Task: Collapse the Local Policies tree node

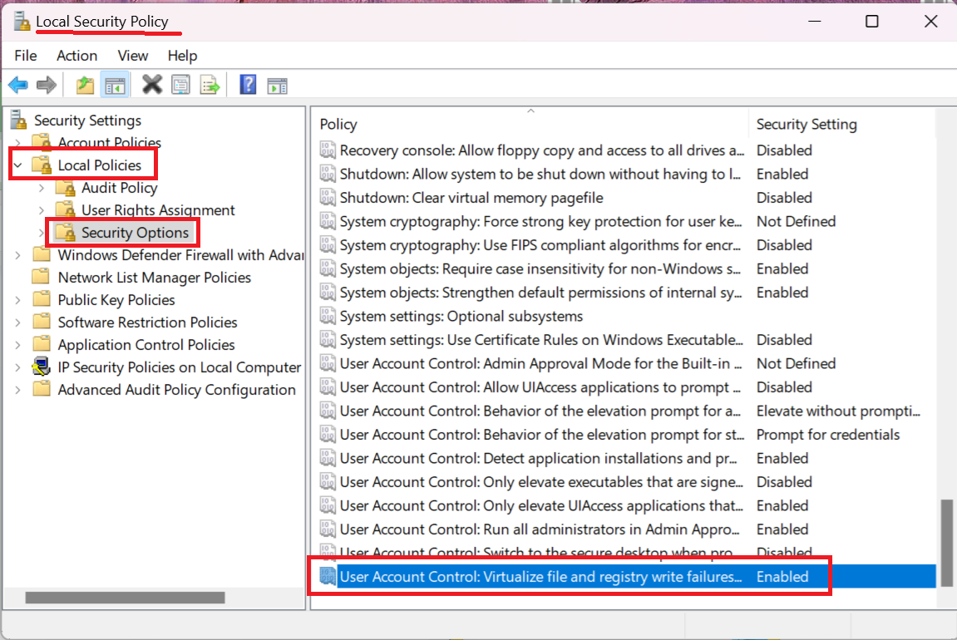Action: pyautogui.click(x=17, y=166)
